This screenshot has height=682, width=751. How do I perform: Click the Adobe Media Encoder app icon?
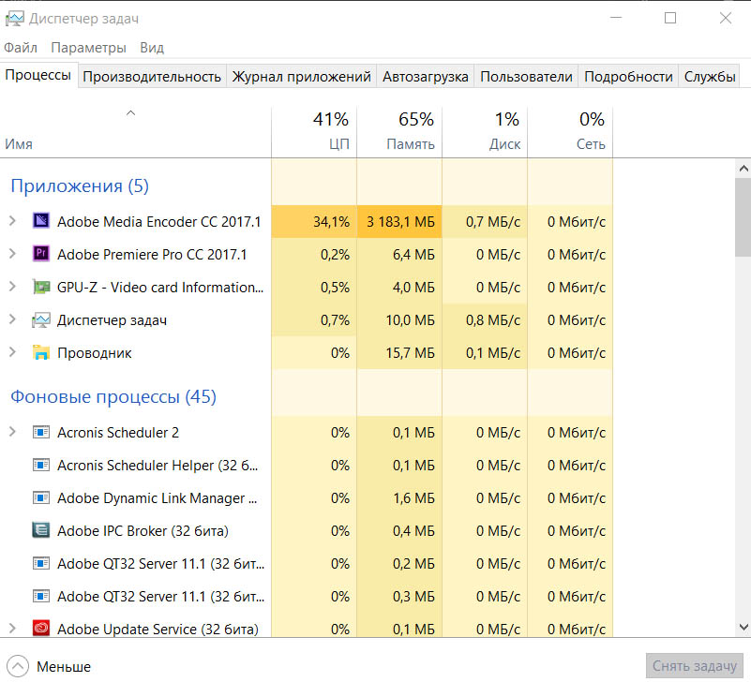(x=41, y=221)
